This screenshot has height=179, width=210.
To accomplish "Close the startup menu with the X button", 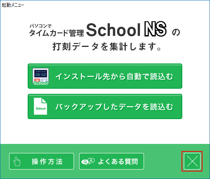I will (x=192, y=161).
